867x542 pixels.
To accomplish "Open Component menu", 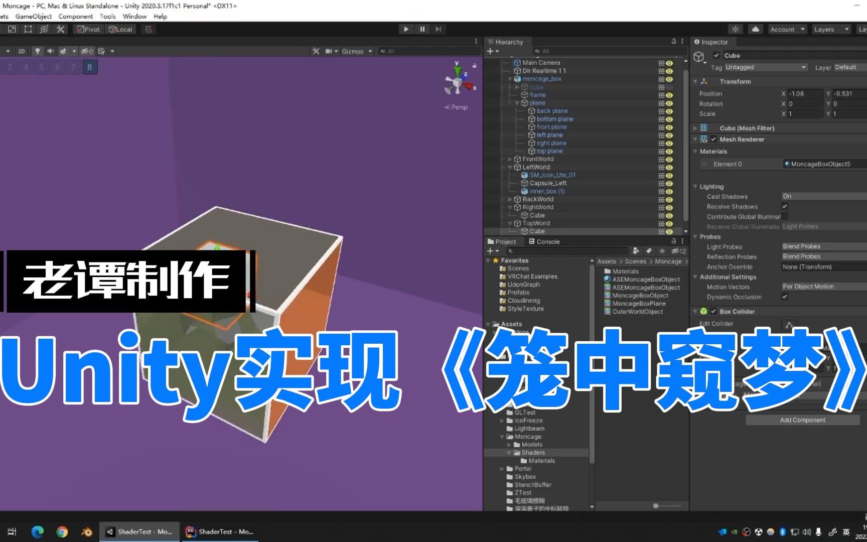I will (x=76, y=17).
